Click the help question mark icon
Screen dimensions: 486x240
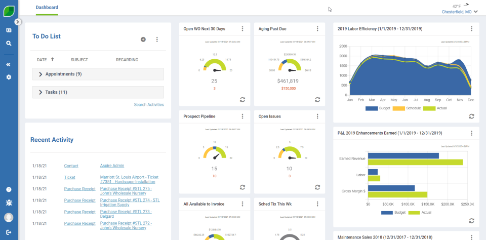tap(9, 189)
